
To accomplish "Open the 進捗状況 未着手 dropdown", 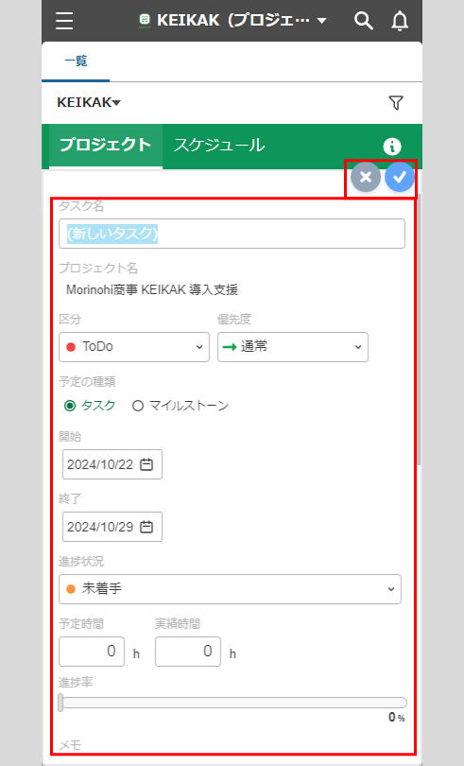I will coord(230,588).
